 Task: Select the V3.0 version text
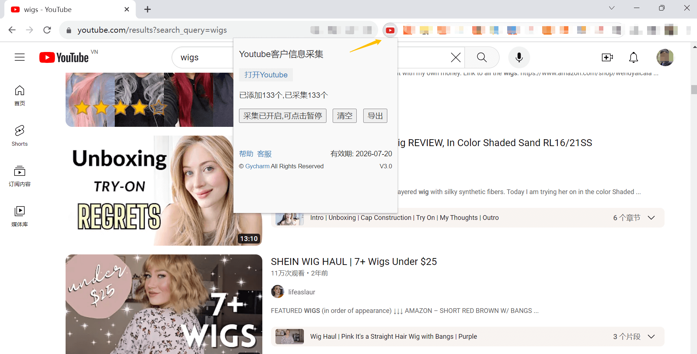coord(386,166)
